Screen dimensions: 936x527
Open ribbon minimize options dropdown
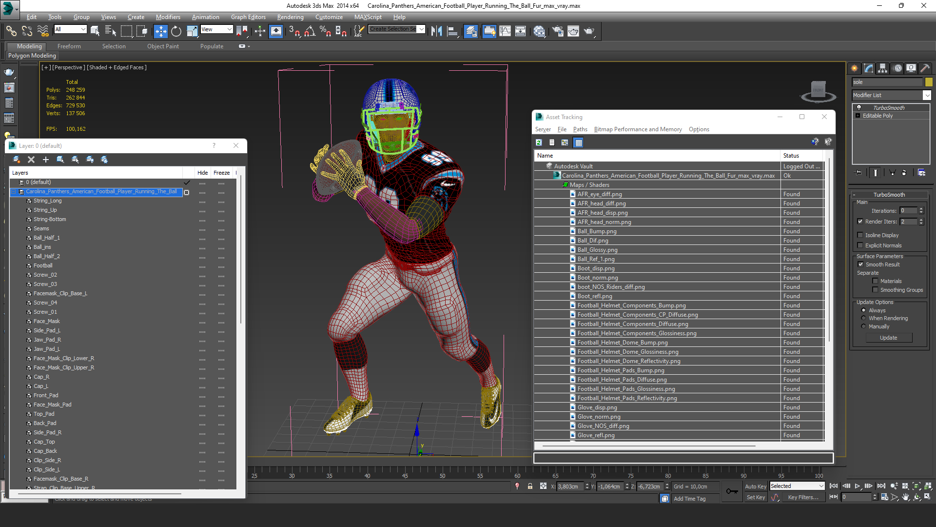pos(244,46)
